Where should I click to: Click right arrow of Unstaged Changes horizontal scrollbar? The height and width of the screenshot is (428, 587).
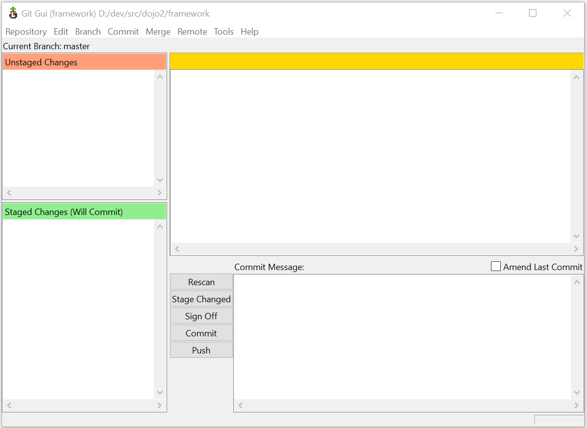click(159, 193)
